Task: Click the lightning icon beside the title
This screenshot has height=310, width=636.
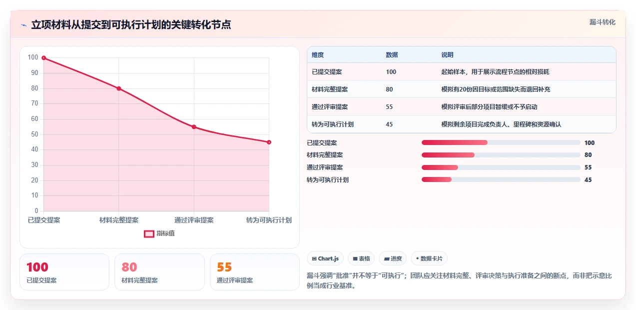Action: [x=23, y=25]
